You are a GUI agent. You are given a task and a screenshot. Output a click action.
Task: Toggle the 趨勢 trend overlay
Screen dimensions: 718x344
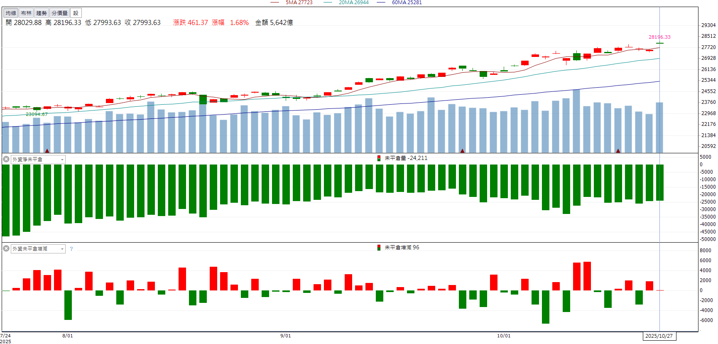[42, 13]
